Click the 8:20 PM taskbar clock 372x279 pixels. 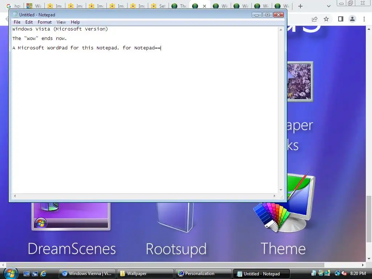point(358,273)
